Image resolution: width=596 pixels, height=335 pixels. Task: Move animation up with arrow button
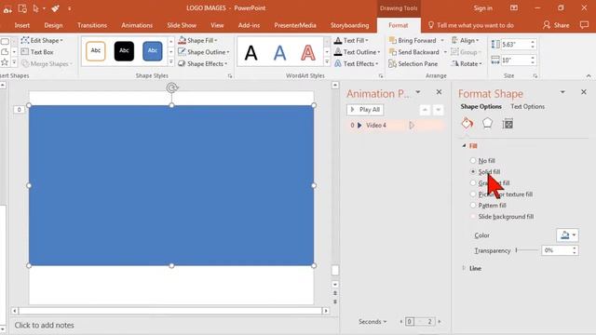click(x=425, y=110)
